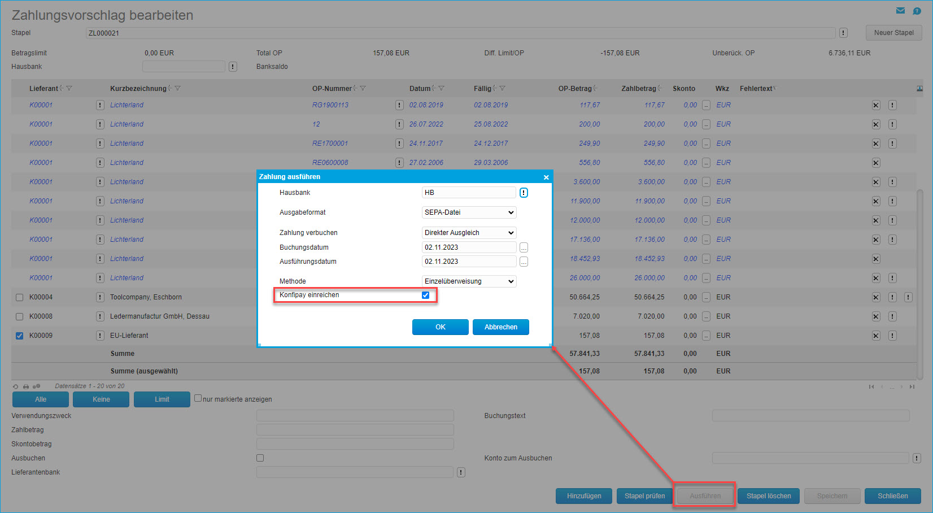
Task: Click the refresh icon below the table
Action: point(16,386)
